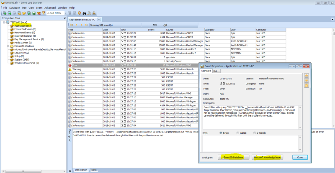Image resolution: width=335 pixels, height=173 pixels.
Task: Switch to the Data tab at bottom
Action: click(x=94, y=170)
